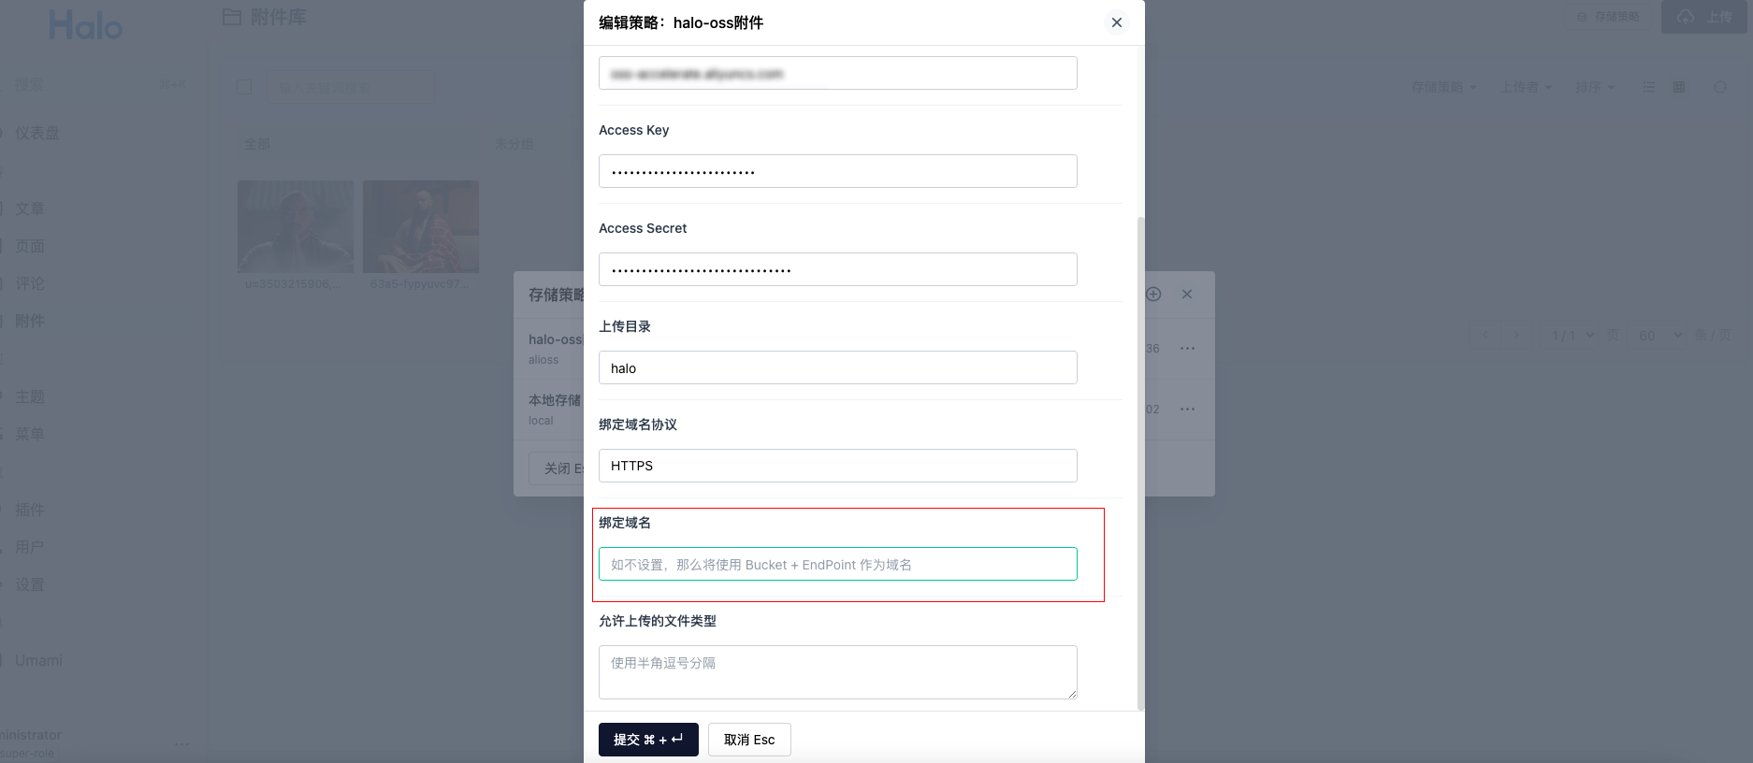
Task: Open 附件 in the background sidebar
Action: coord(30,321)
